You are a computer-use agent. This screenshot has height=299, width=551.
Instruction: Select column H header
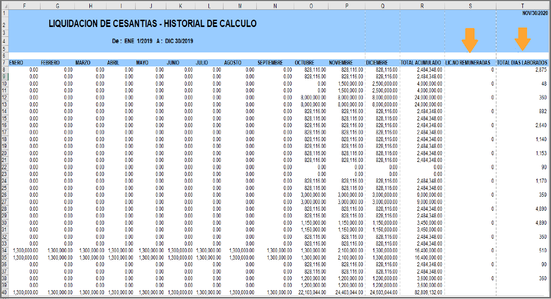[x=90, y=6]
